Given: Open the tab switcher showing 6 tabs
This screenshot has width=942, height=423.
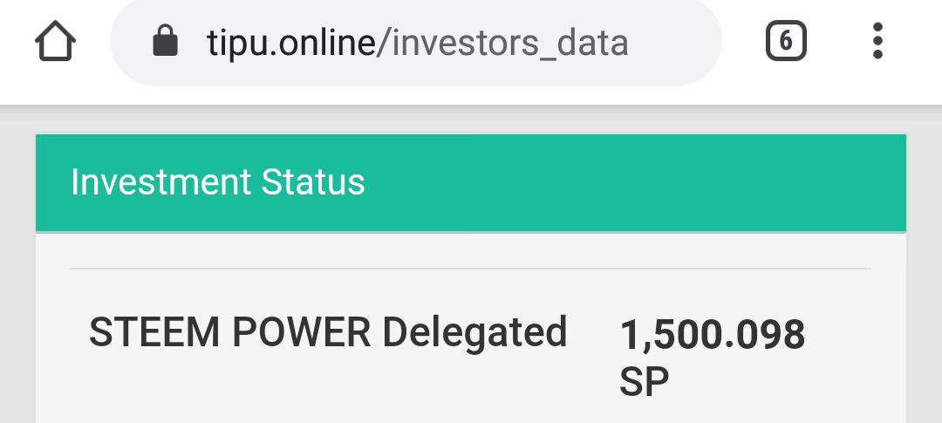Looking at the screenshot, I should point(786,41).
